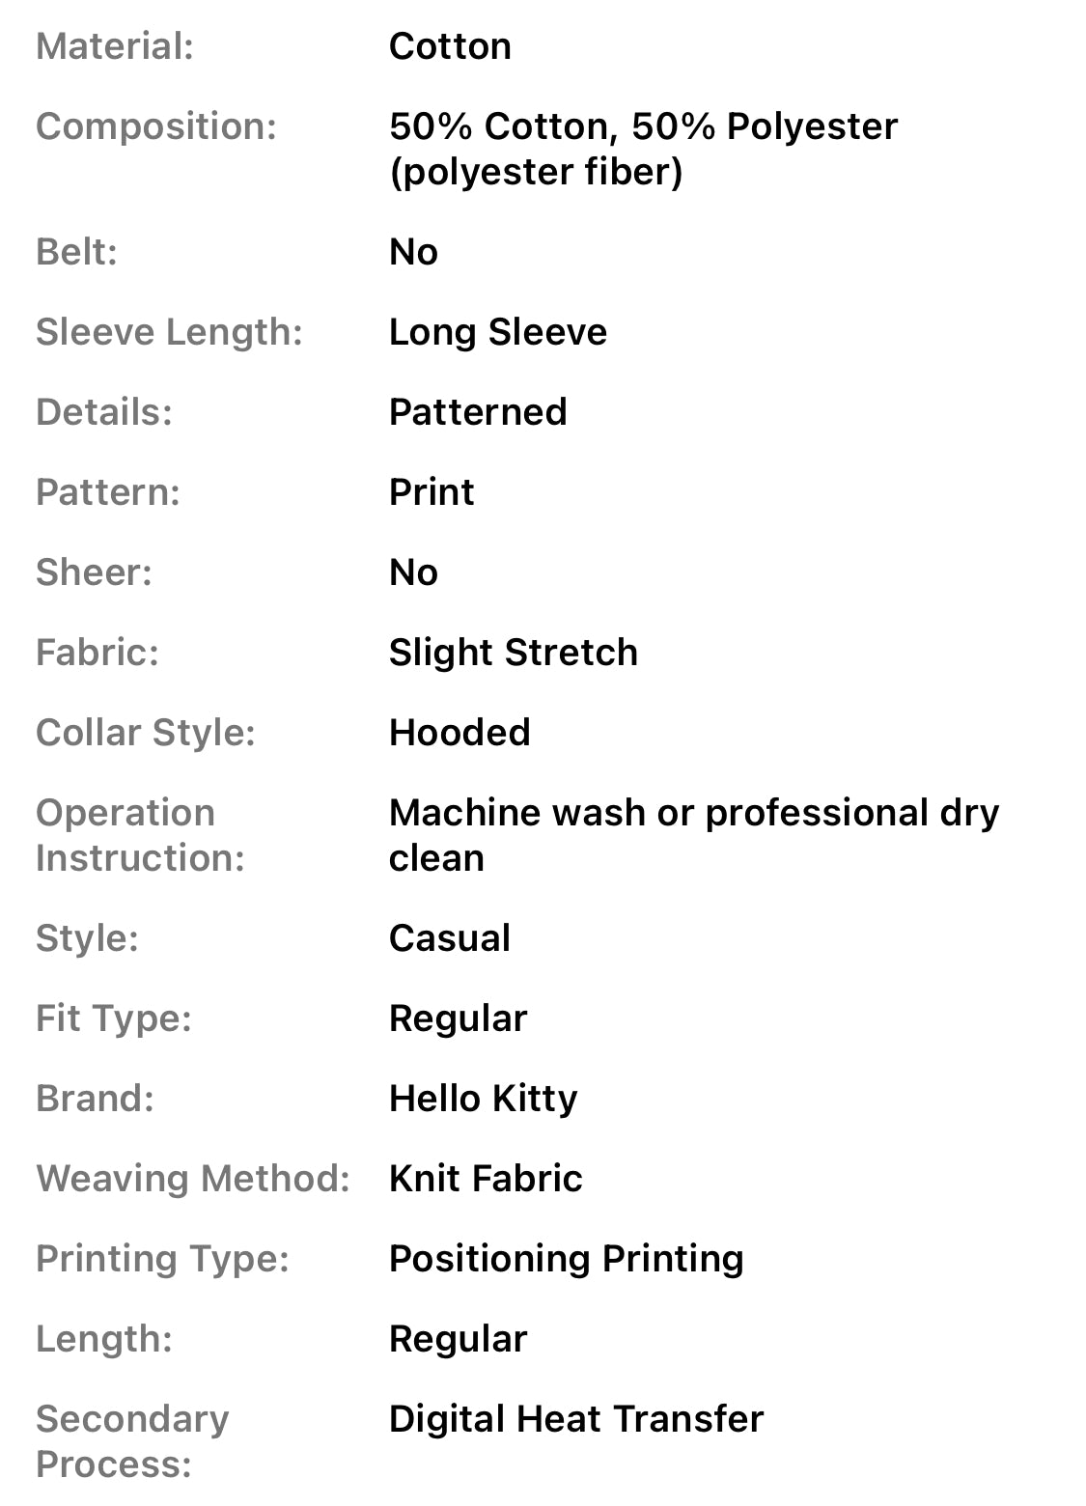The height and width of the screenshot is (1506, 1086).
Task: Select the Print pattern value
Action: click(x=432, y=492)
